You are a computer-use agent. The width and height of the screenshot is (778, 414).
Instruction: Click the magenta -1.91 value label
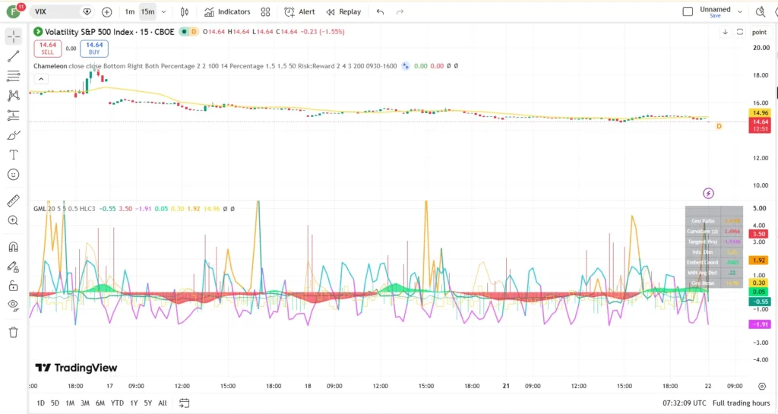[760, 324]
